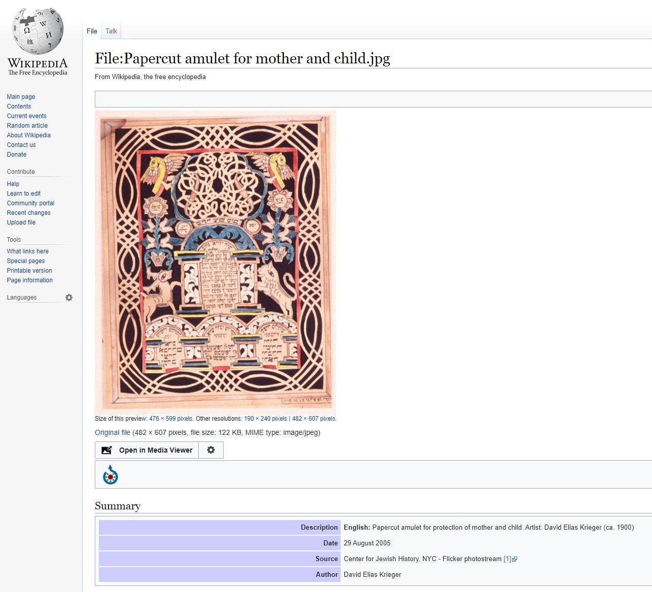Go to Special pages
The image size is (652, 592).
25,261
